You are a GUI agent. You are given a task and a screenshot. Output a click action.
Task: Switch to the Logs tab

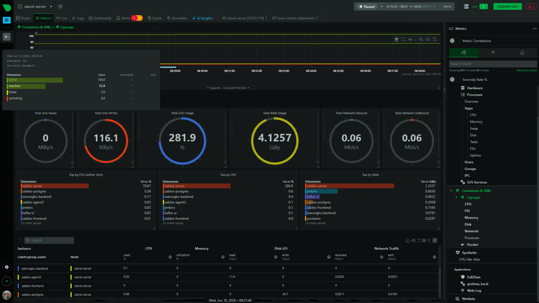[78, 18]
